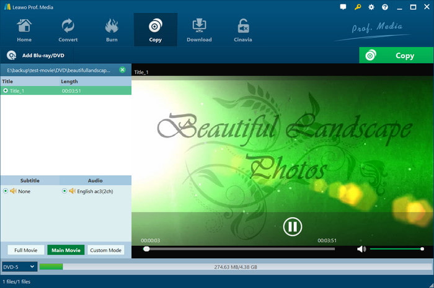Image resolution: width=434 pixels, height=288 pixels.
Task: Switch to the Convert module
Action: pyautogui.click(x=68, y=30)
